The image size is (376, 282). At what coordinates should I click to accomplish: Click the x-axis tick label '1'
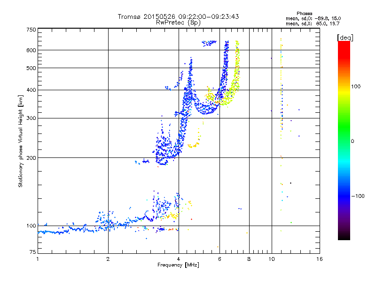pos(38,259)
